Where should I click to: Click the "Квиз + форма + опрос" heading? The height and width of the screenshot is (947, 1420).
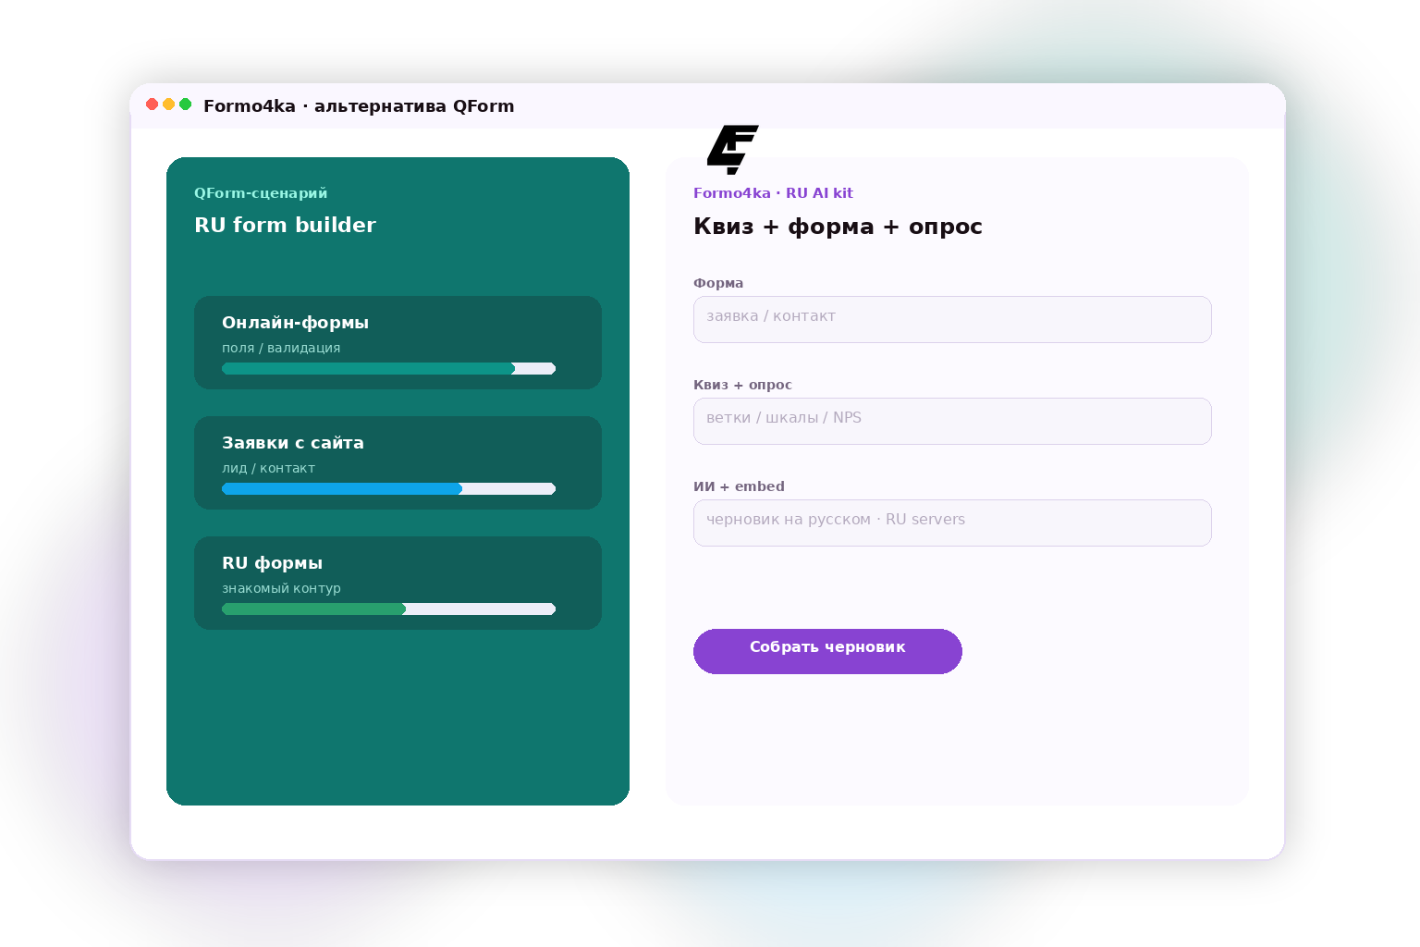tap(838, 227)
